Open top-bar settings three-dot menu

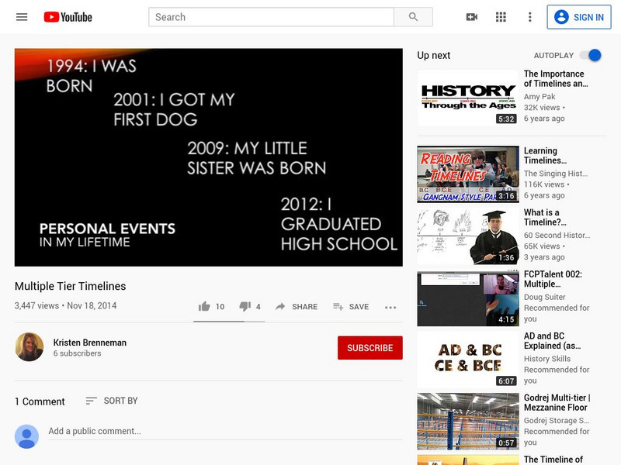530,17
